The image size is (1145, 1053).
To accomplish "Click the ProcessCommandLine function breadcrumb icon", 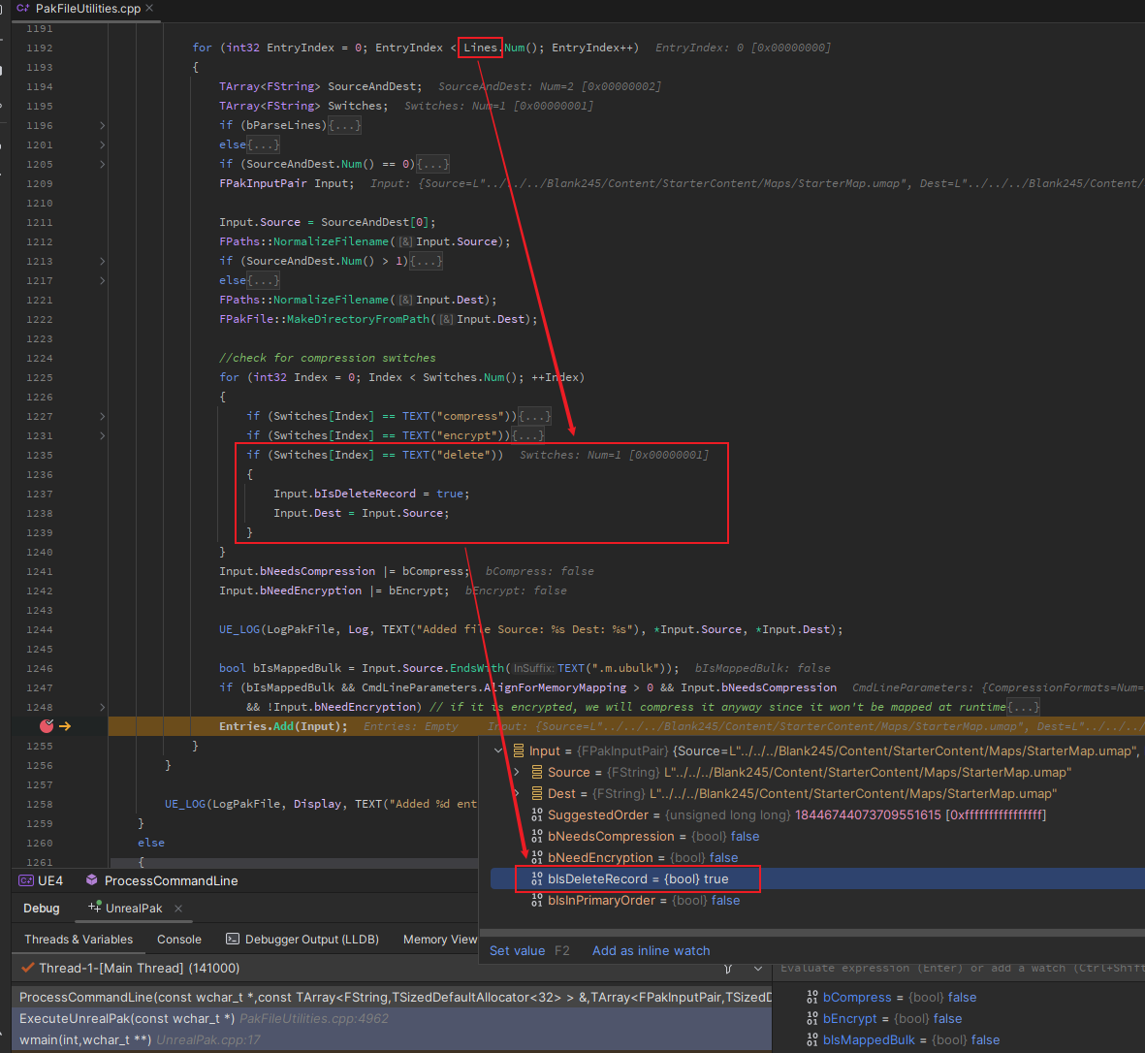I will (x=92, y=880).
